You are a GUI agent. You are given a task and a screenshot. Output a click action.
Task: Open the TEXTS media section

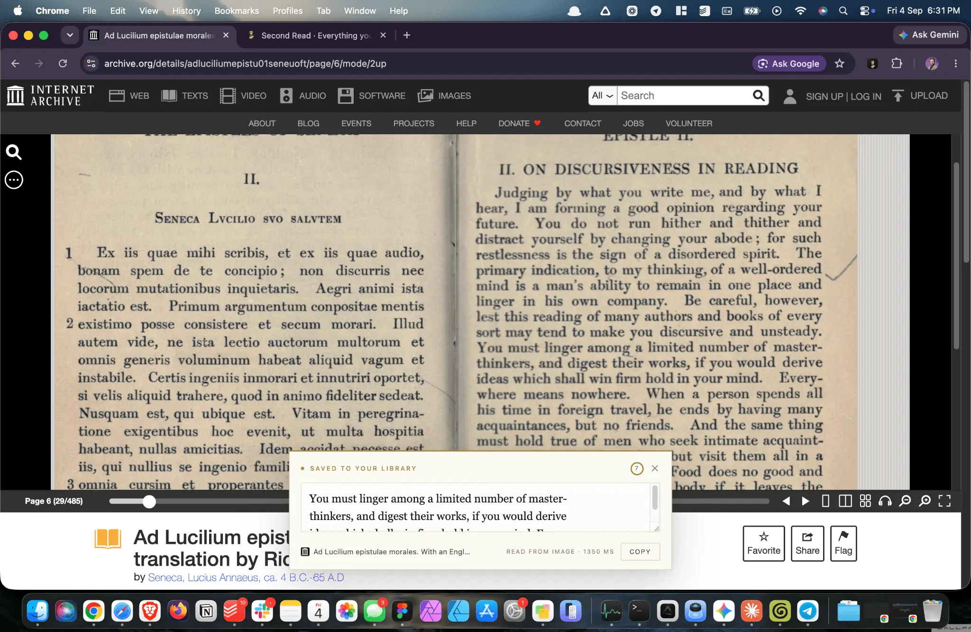(184, 96)
